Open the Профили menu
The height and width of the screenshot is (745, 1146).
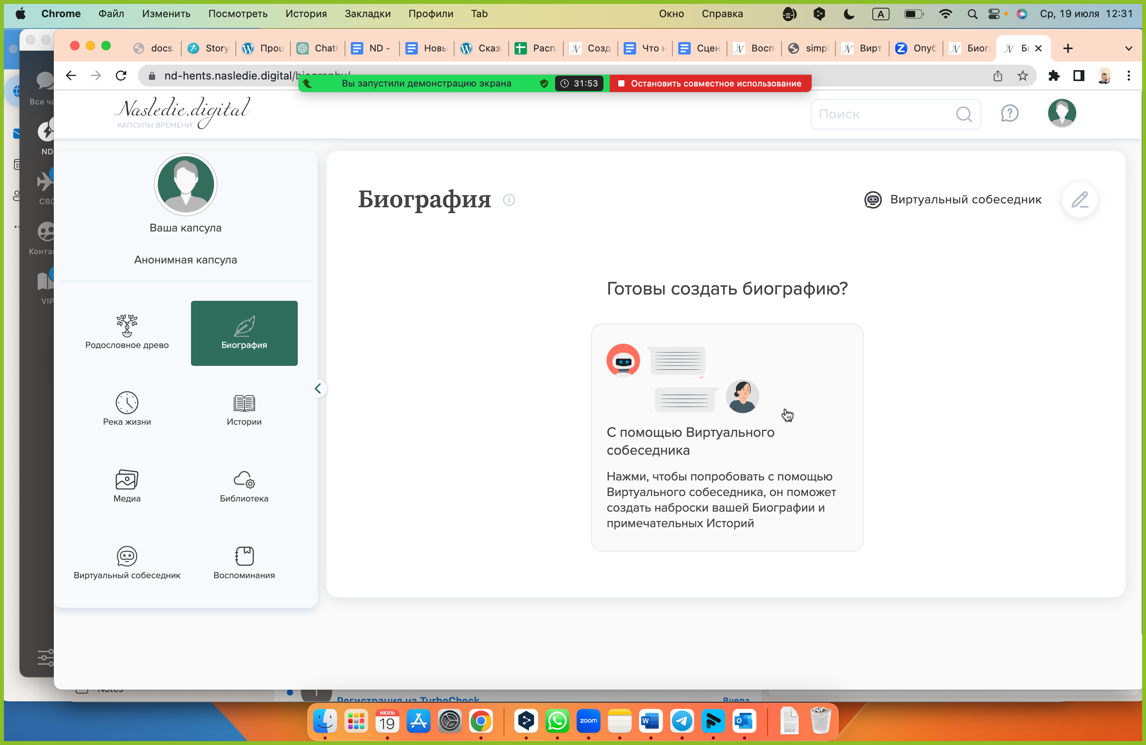431,14
